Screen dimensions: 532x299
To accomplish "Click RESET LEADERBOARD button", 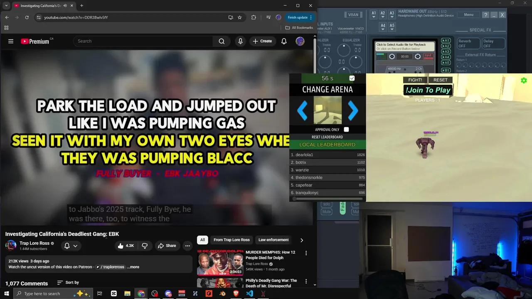I will coord(328,137).
